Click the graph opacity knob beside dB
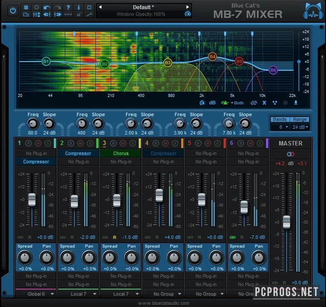The height and width of the screenshot is (307, 326). pyautogui.click(x=202, y=103)
